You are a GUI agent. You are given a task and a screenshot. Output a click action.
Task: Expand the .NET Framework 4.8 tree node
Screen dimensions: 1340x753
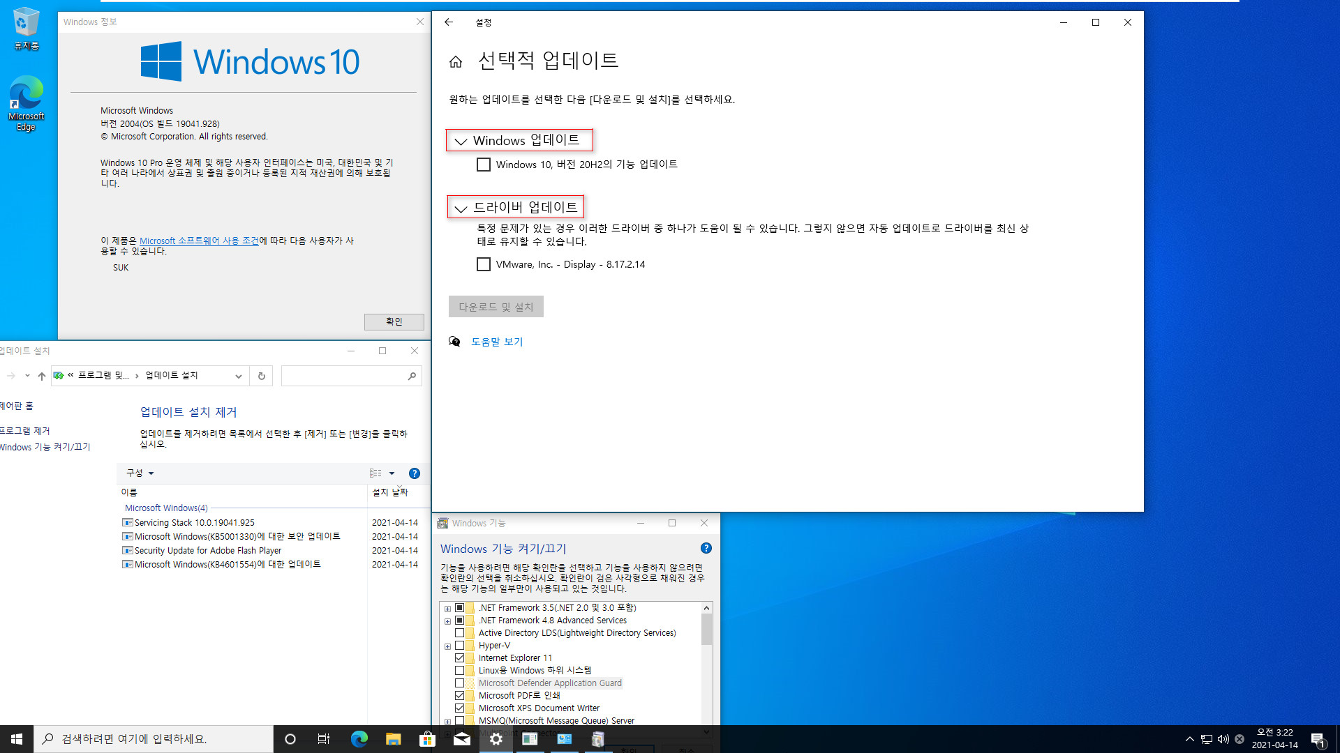tap(447, 621)
